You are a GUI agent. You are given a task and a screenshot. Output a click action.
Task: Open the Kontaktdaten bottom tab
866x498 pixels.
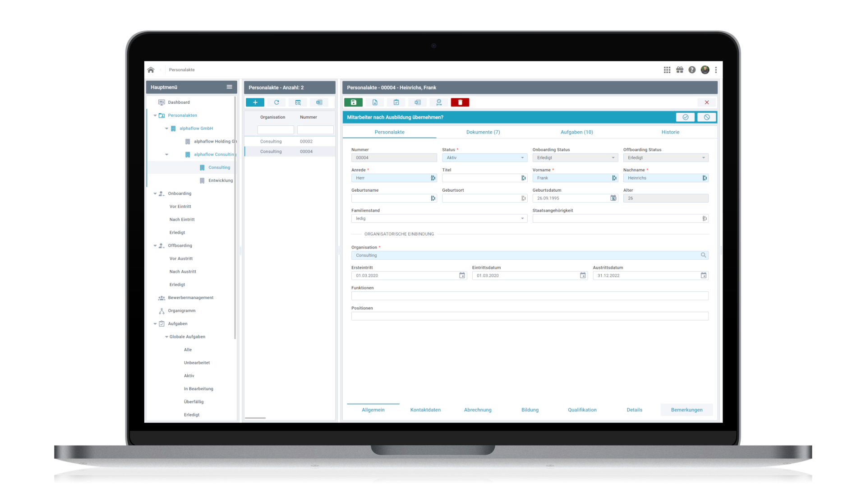[425, 410]
